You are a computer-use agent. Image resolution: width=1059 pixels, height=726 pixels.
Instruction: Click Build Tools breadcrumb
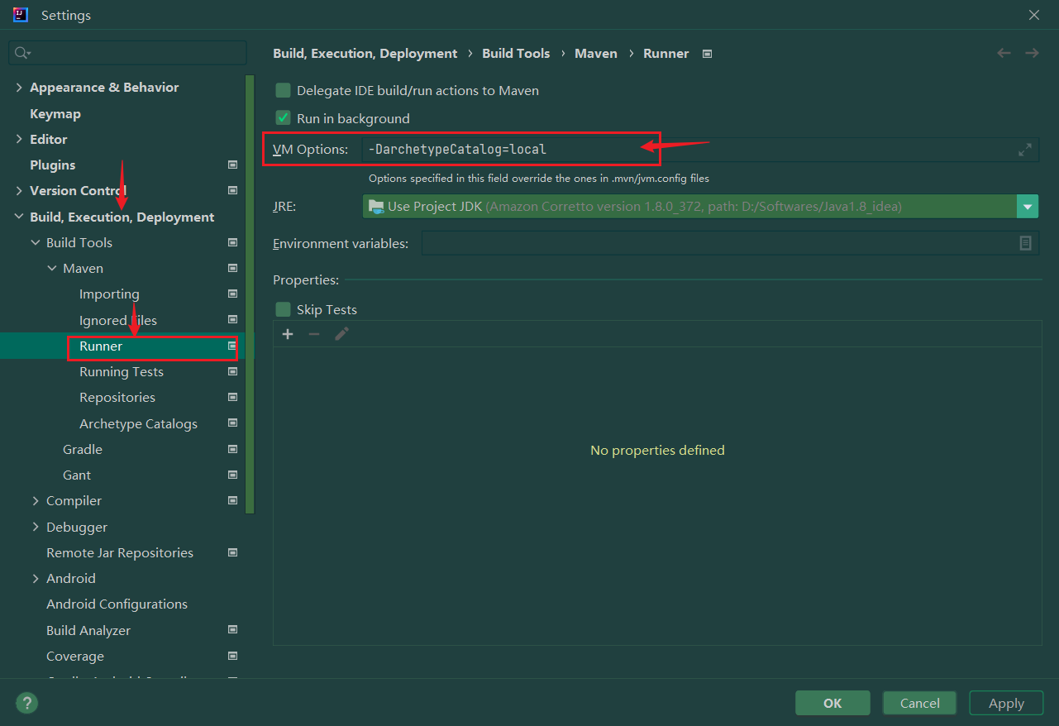(516, 54)
